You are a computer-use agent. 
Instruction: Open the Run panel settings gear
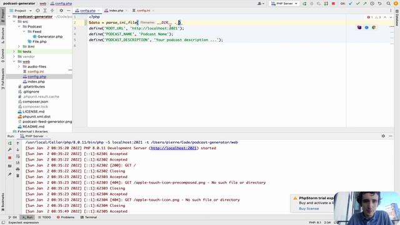click(x=383, y=136)
